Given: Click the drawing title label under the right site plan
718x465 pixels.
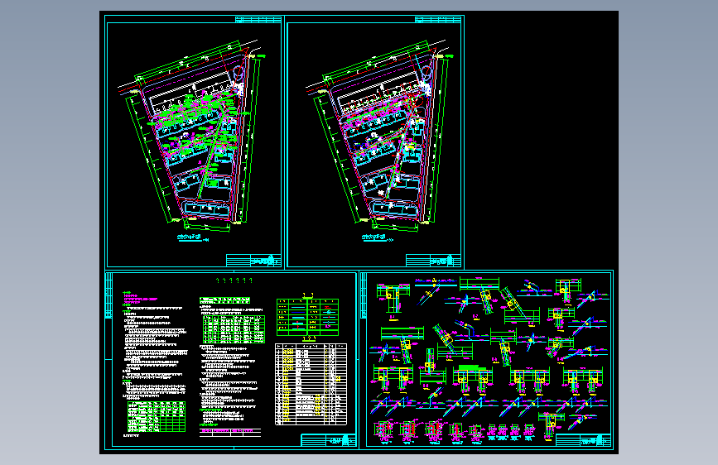Looking at the screenshot, I should pos(378,237).
